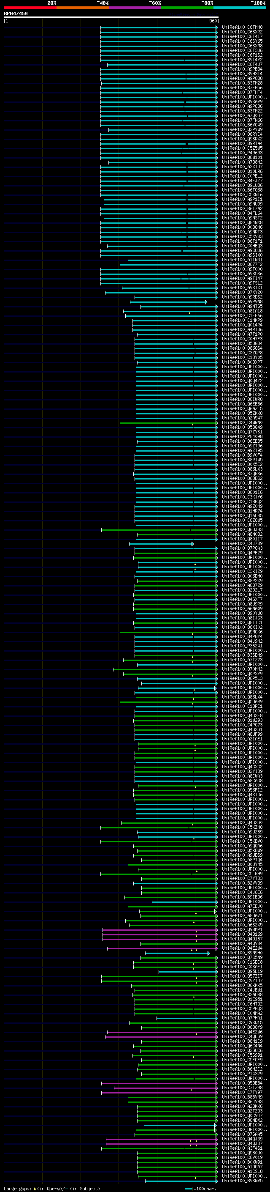270x1192 pixels.
Task: Click label UniRef100_C3KIZ9
Action: pyautogui.click(x=242, y=572)
